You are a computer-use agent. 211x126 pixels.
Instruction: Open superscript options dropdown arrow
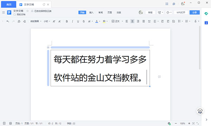click(92, 21)
